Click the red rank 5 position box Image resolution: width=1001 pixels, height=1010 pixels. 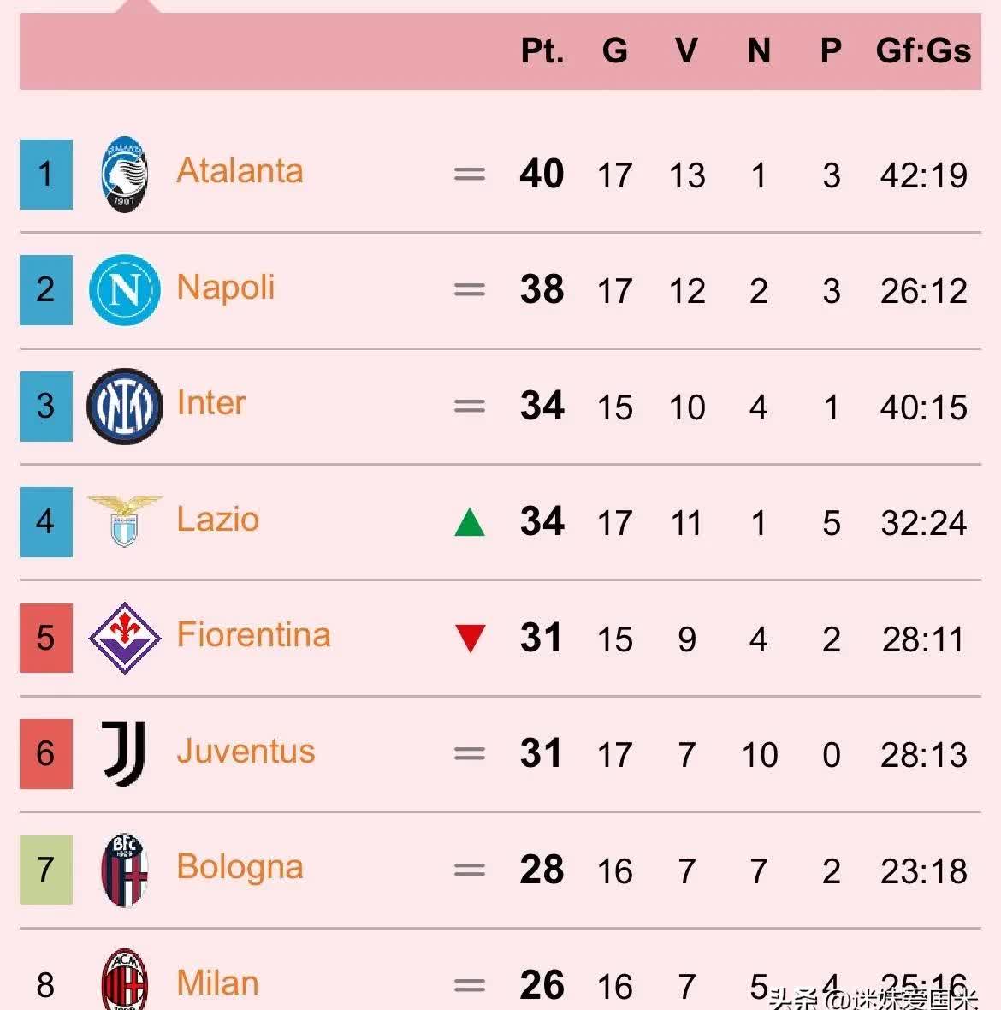click(46, 639)
